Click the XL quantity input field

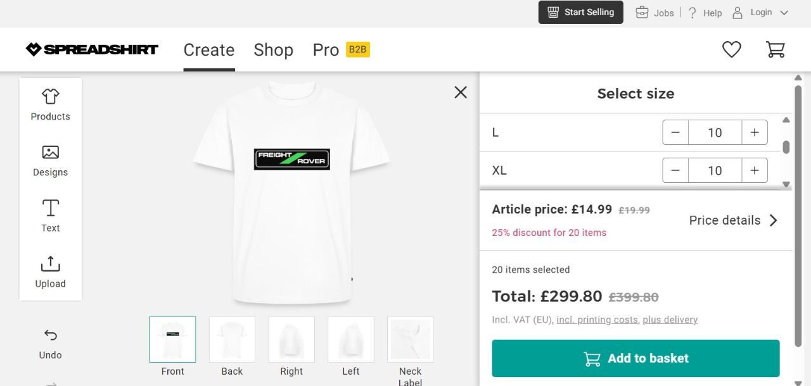[715, 170]
